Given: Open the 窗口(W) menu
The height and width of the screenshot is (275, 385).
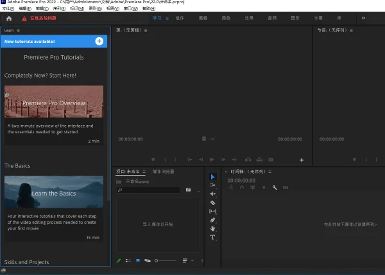Looking at the screenshot, I should (131, 8).
